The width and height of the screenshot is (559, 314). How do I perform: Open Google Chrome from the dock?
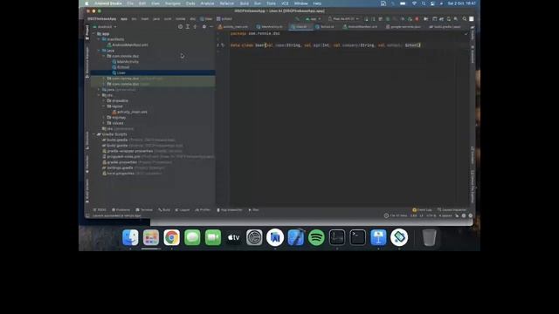[171, 237]
